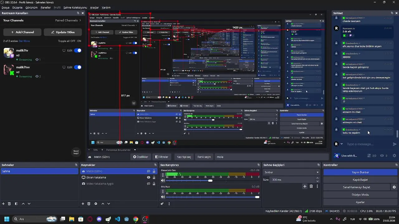Image resolution: width=399 pixels, height=224 pixels.
Task: Increase the Süre duration with the up arrow
Action: point(317,178)
